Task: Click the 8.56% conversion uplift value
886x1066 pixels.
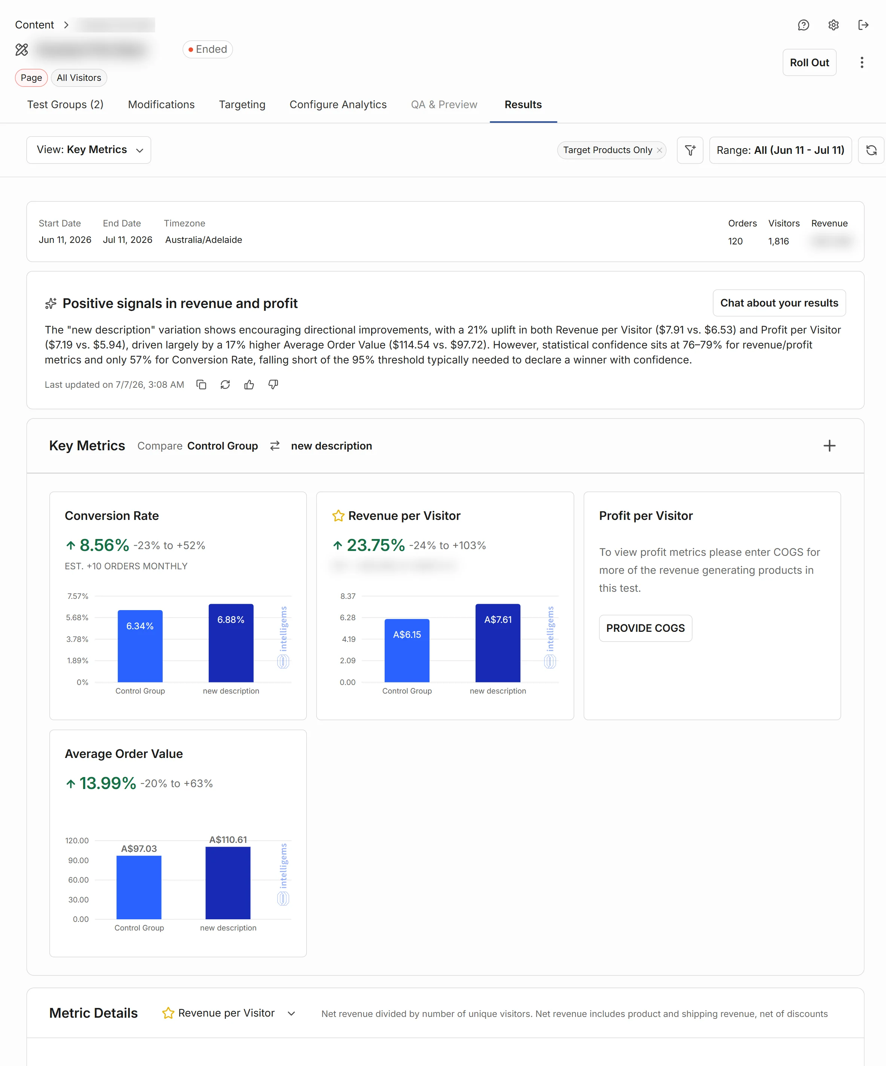Action: coord(104,545)
